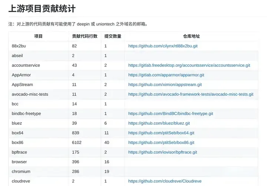This screenshot has height=186, width=267.
Task: Follow the iovisor bpftrace GitHub link
Action: (x=162, y=152)
